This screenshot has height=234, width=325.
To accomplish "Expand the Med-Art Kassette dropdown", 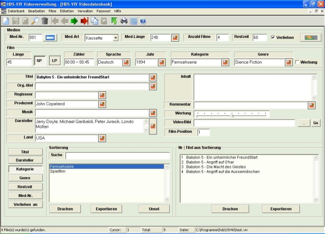I will (115, 38).
